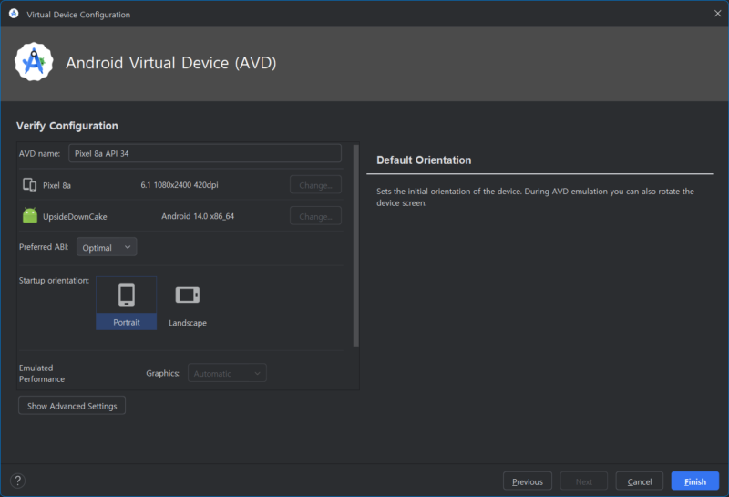Close the Virtual Device Configuration dialog
Image resolution: width=729 pixels, height=497 pixels.
717,14
